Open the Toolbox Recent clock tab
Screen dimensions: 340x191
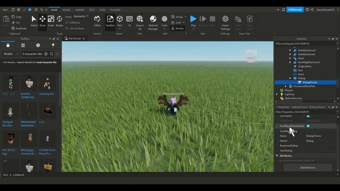(x=38, y=45)
